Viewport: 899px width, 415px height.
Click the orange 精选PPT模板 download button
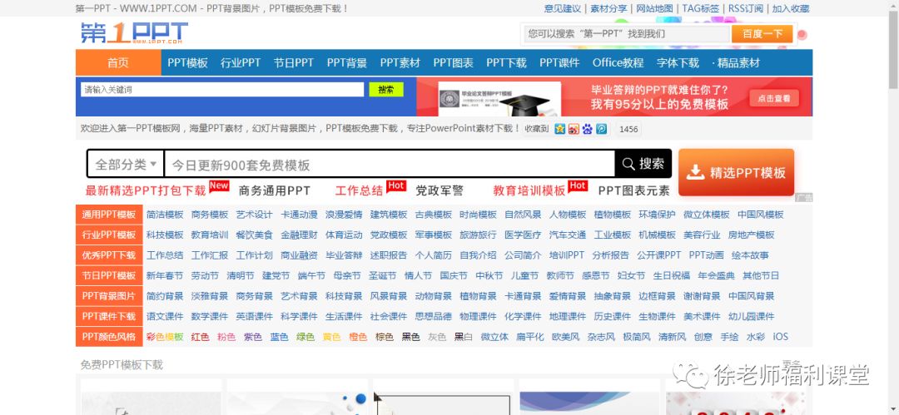(736, 172)
